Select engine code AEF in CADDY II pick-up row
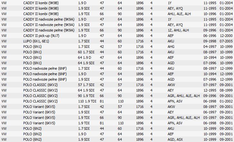The width and height of the screenshot is (234, 142). pos(171,36)
